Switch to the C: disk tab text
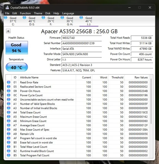The width and height of the screenshot is (159, 164). click(x=13, y=21)
